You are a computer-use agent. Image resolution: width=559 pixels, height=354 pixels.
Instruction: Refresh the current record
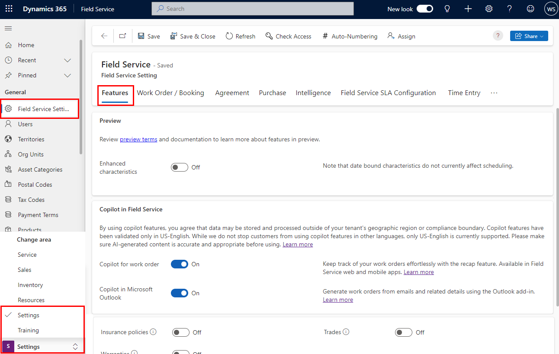coord(240,36)
